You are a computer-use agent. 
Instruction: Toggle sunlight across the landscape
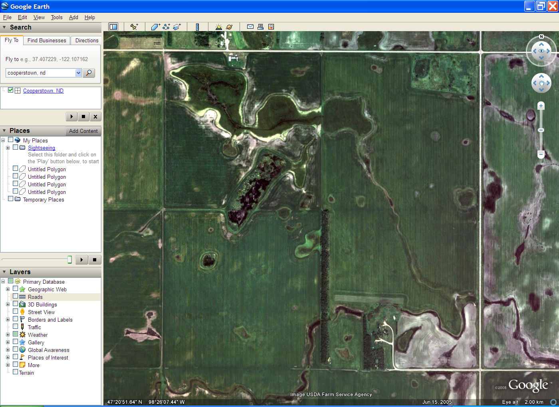(218, 27)
